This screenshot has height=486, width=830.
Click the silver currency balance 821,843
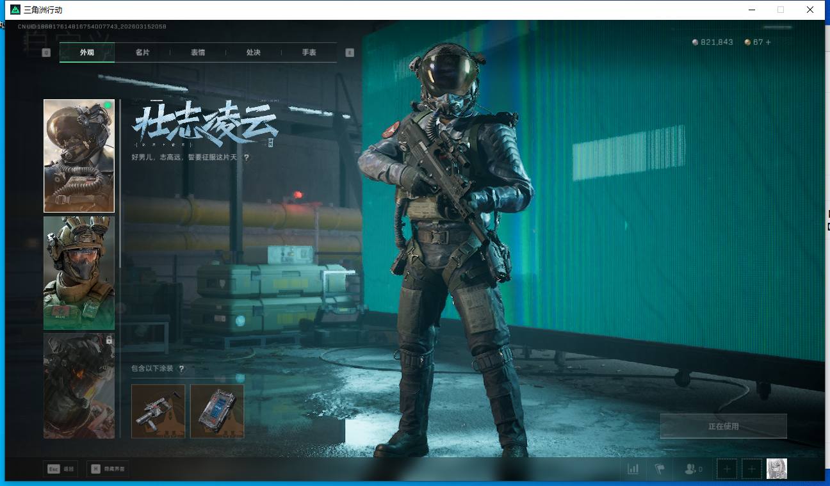click(713, 42)
